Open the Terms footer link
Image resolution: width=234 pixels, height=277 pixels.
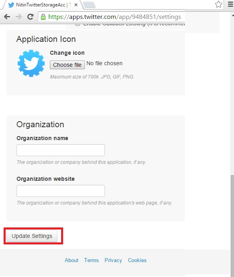point(91,260)
